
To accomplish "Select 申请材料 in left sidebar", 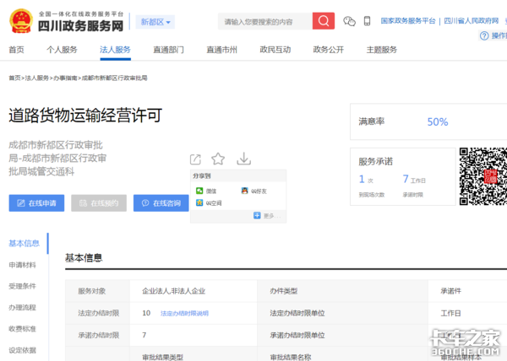I will click(23, 265).
